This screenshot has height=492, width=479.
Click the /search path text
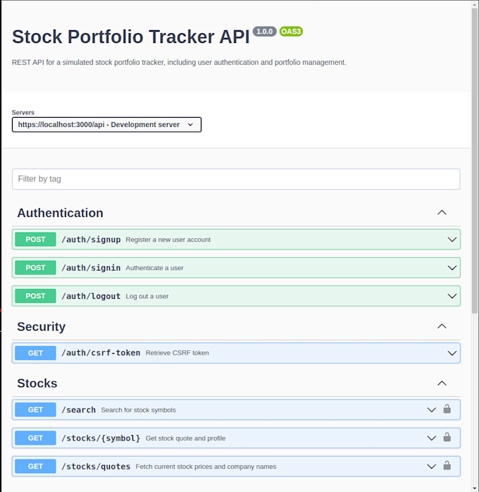pos(79,410)
